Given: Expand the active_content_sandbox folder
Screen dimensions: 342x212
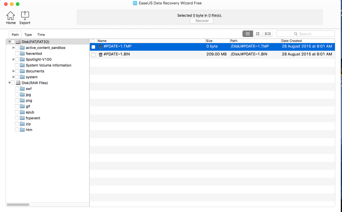Looking at the screenshot, I should coord(14,48).
